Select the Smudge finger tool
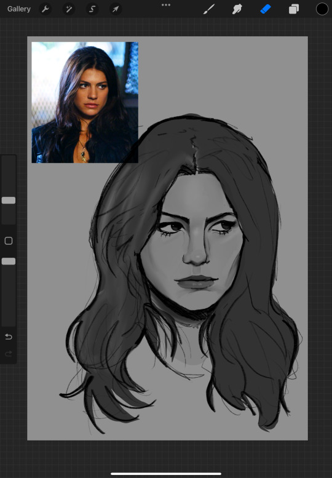 tap(237, 9)
